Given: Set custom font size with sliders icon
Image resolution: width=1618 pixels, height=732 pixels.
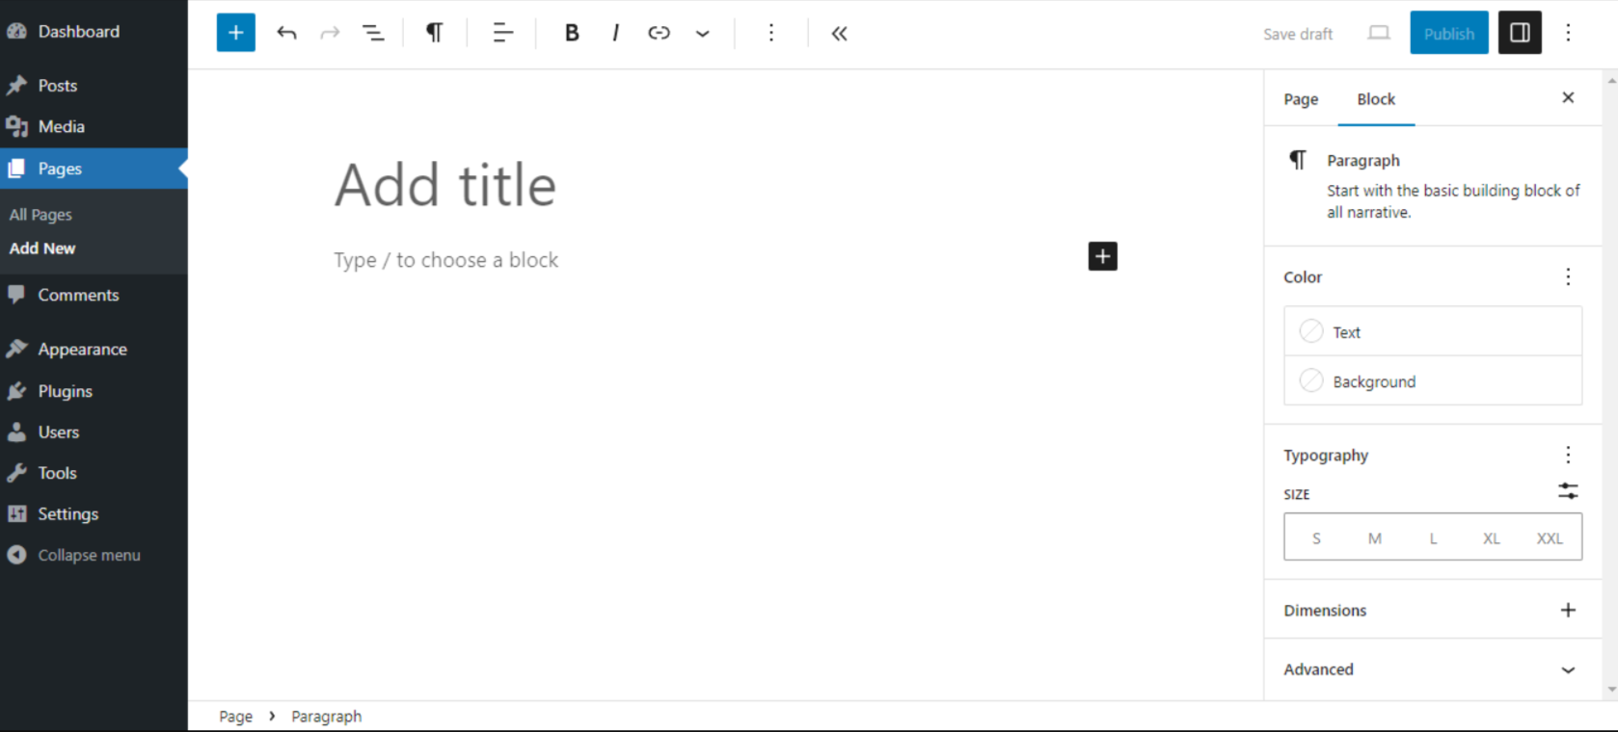Looking at the screenshot, I should coord(1568,491).
